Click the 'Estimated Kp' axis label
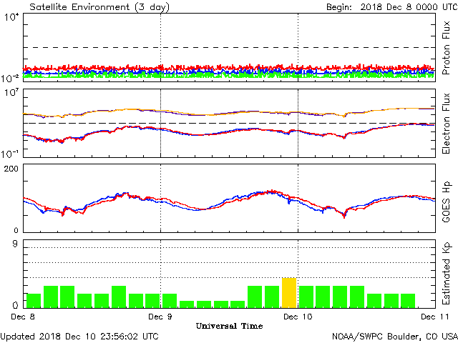Screen dimensions: 458x343 [x=446, y=274]
